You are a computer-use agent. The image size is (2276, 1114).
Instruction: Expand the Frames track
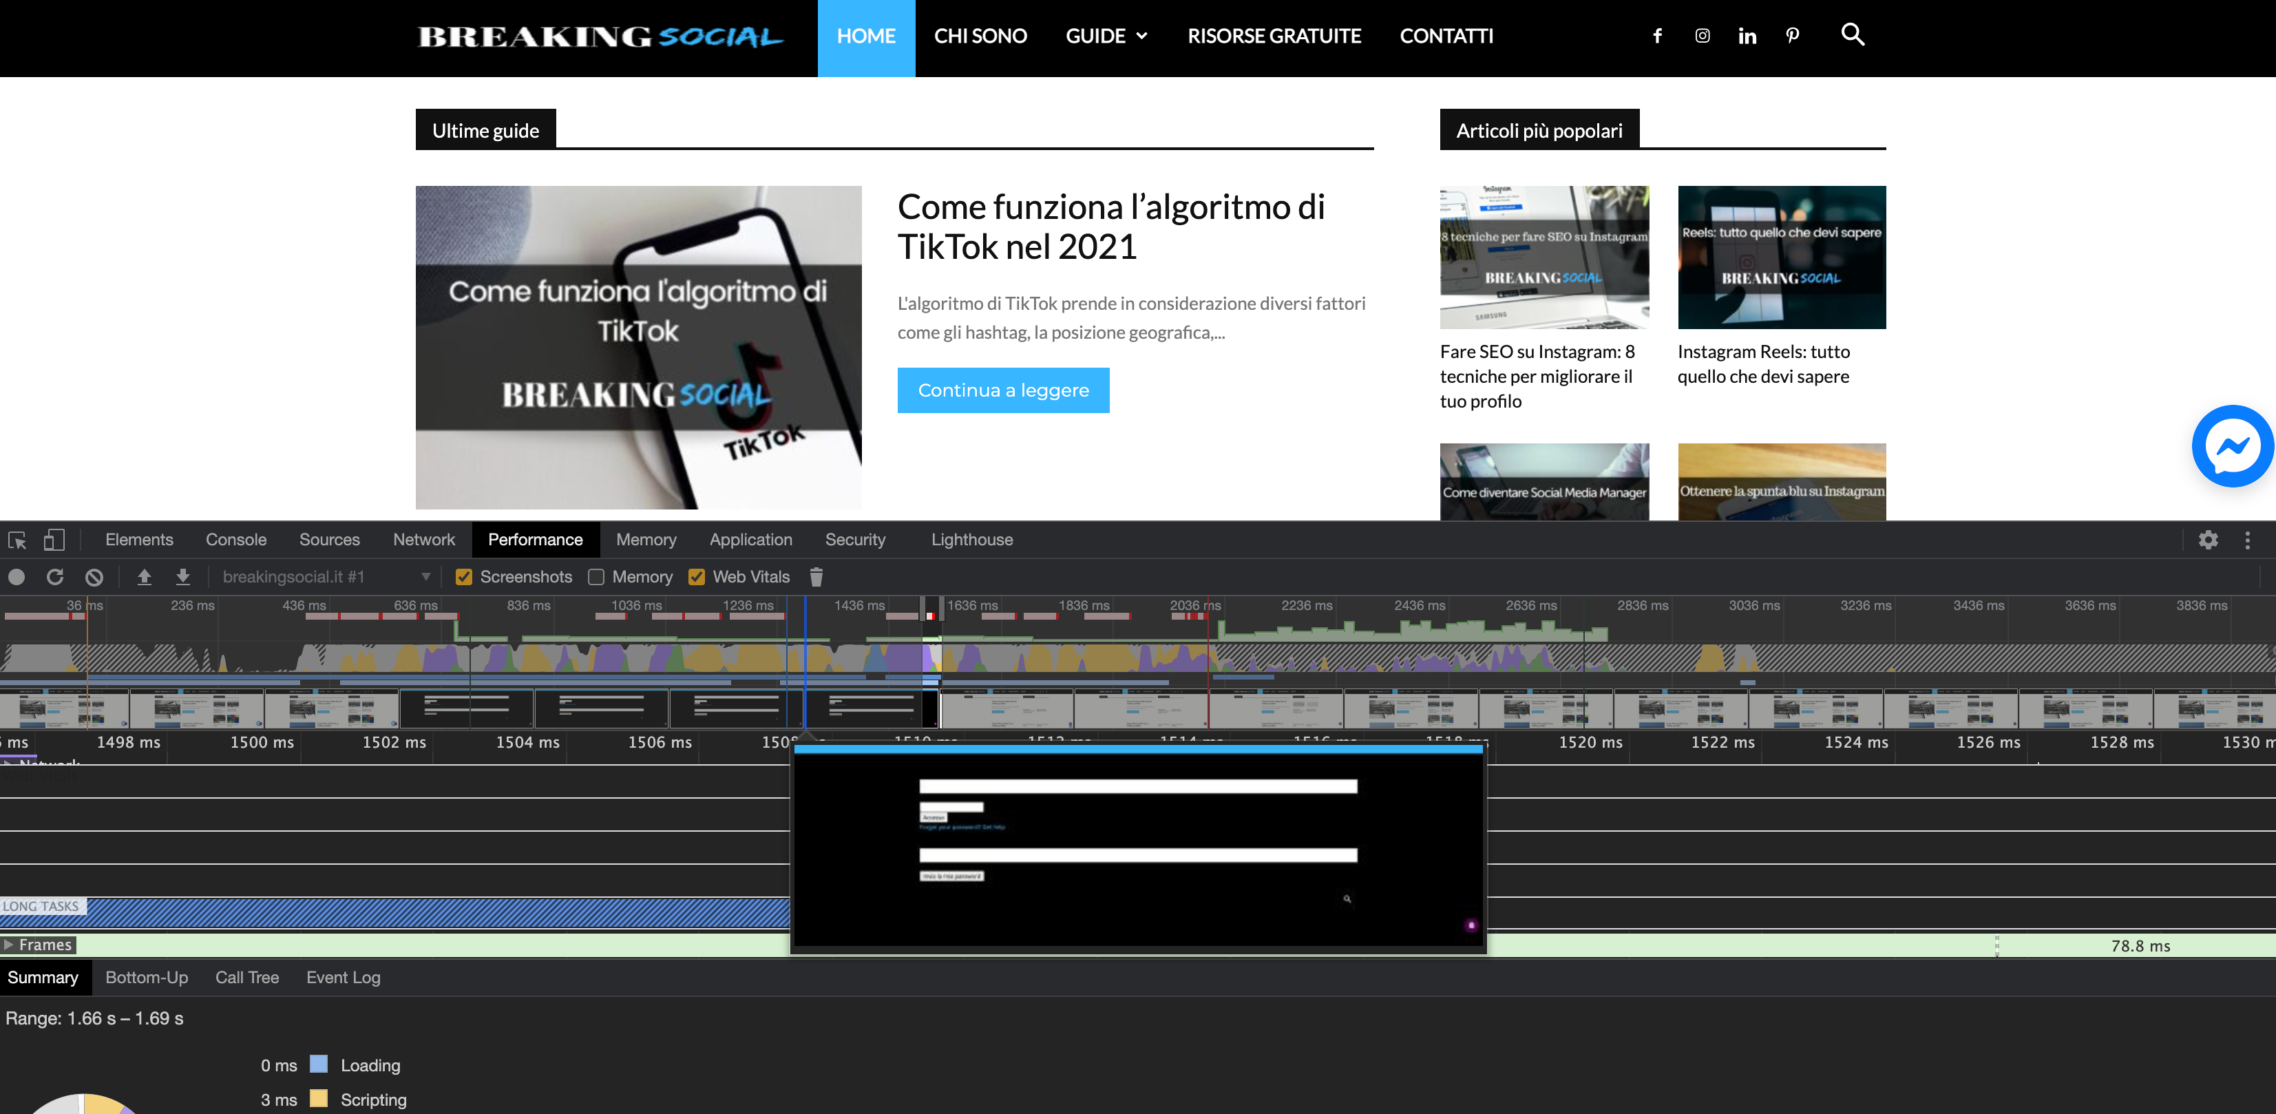click(9, 945)
